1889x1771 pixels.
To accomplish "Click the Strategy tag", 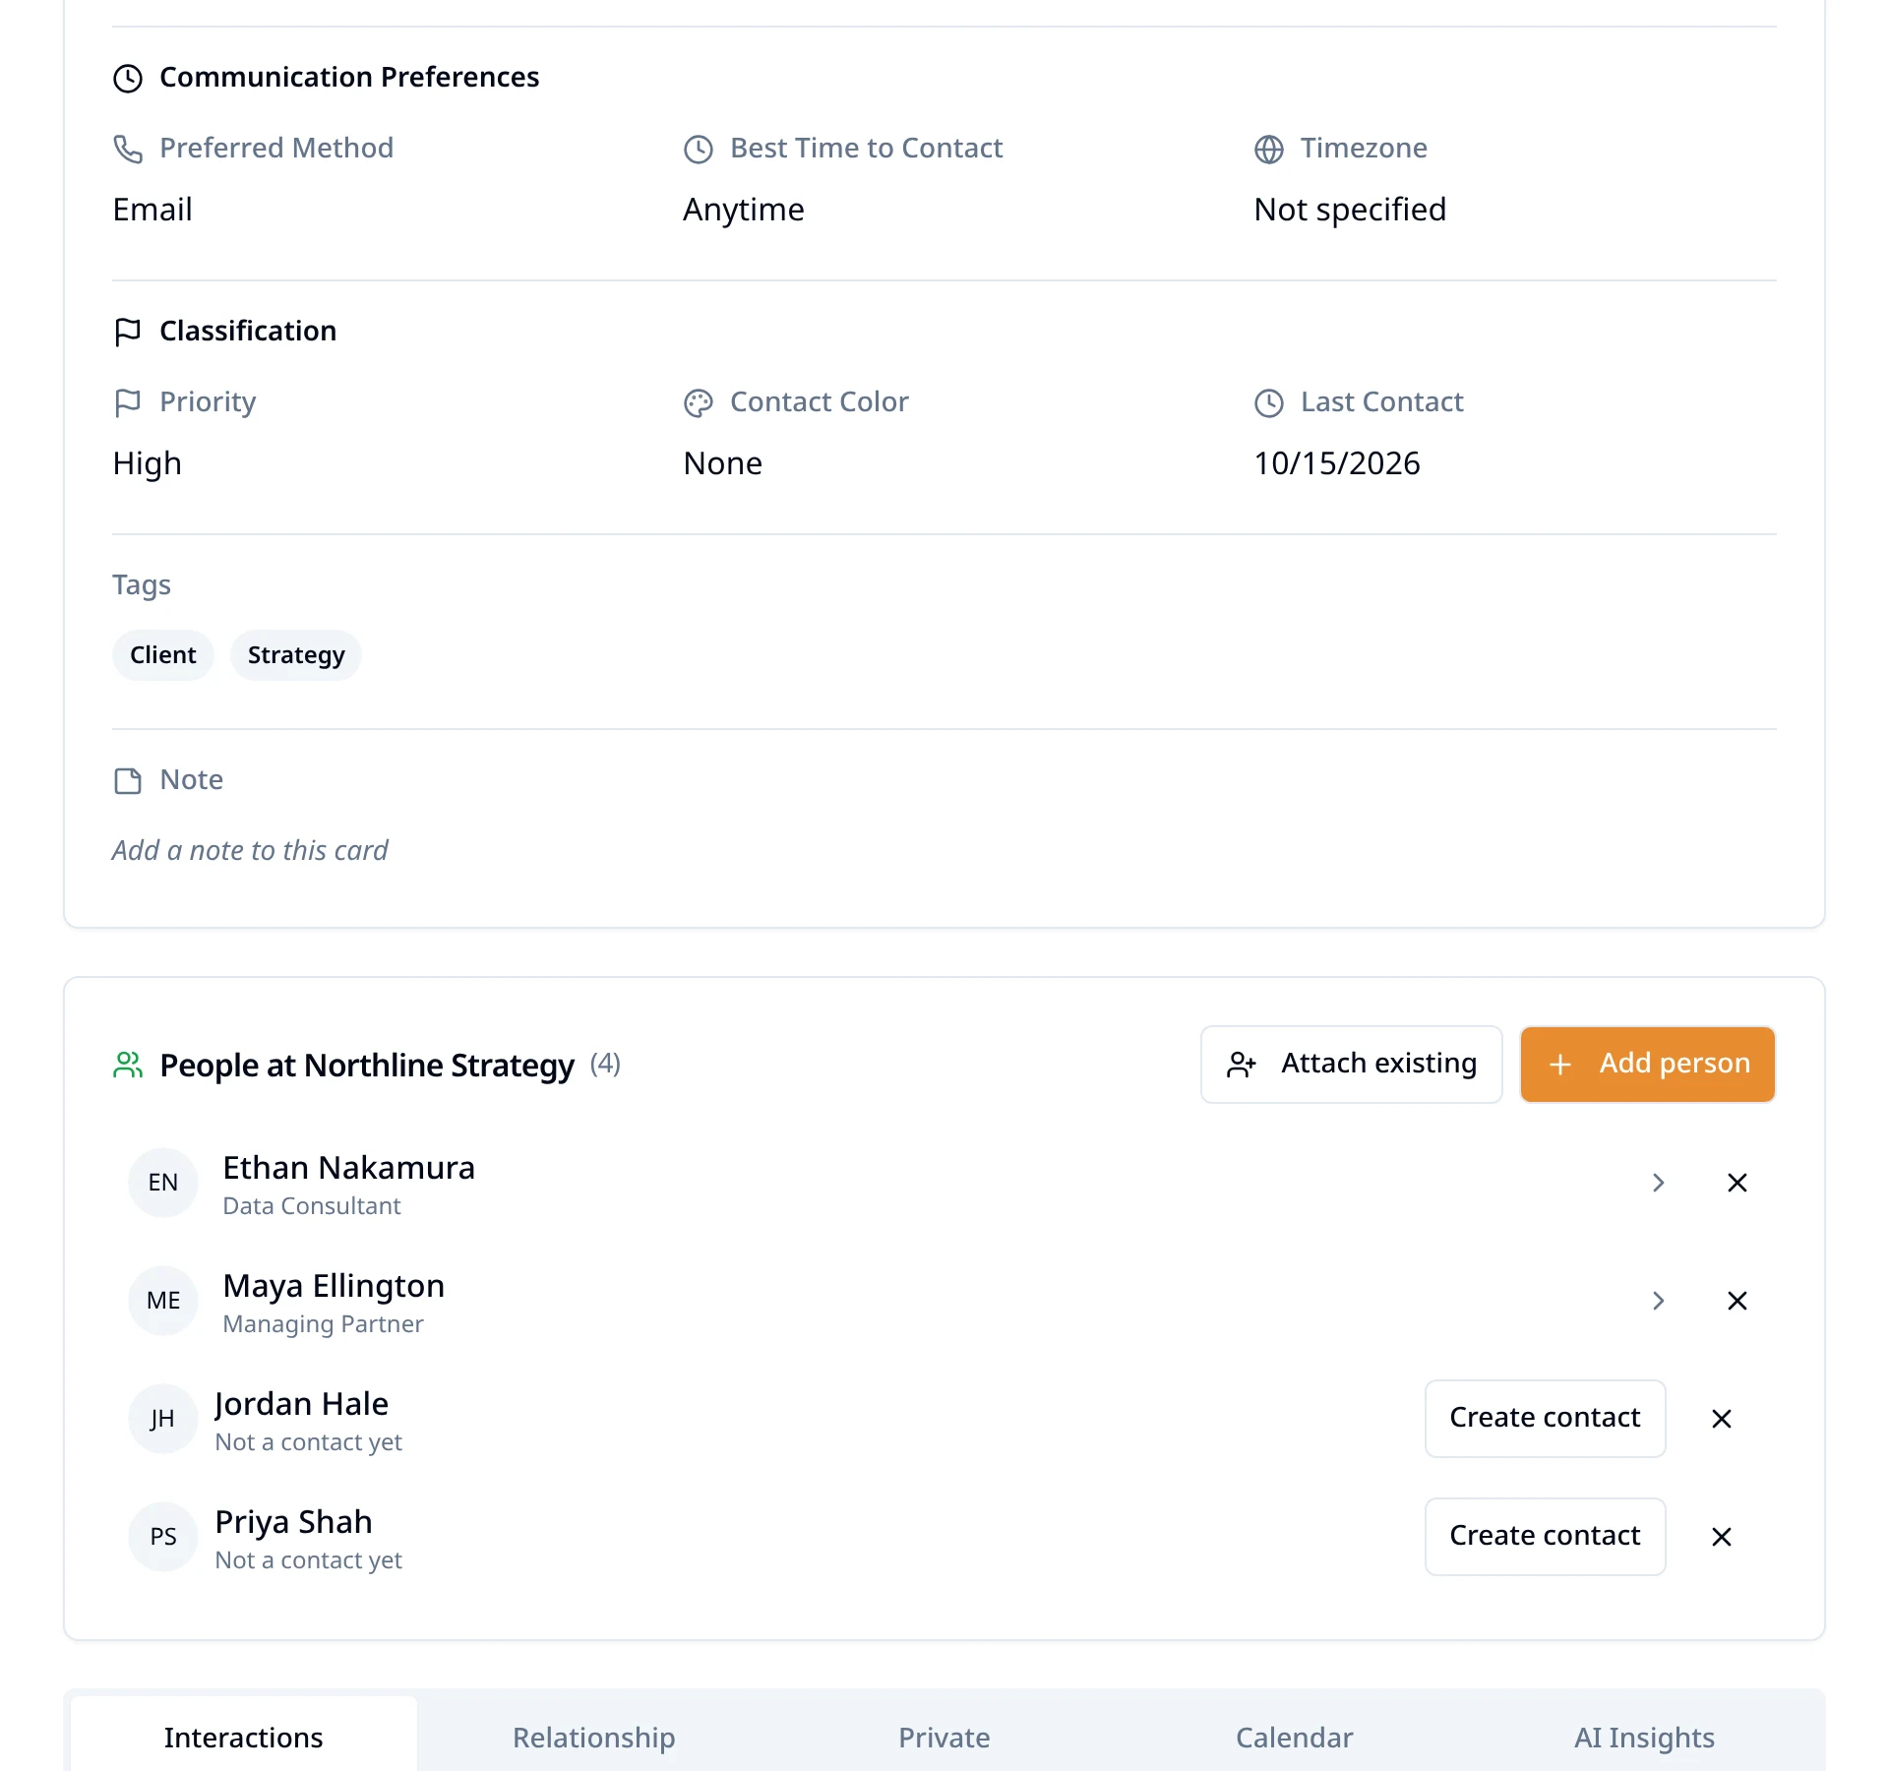I will pyautogui.click(x=296, y=655).
